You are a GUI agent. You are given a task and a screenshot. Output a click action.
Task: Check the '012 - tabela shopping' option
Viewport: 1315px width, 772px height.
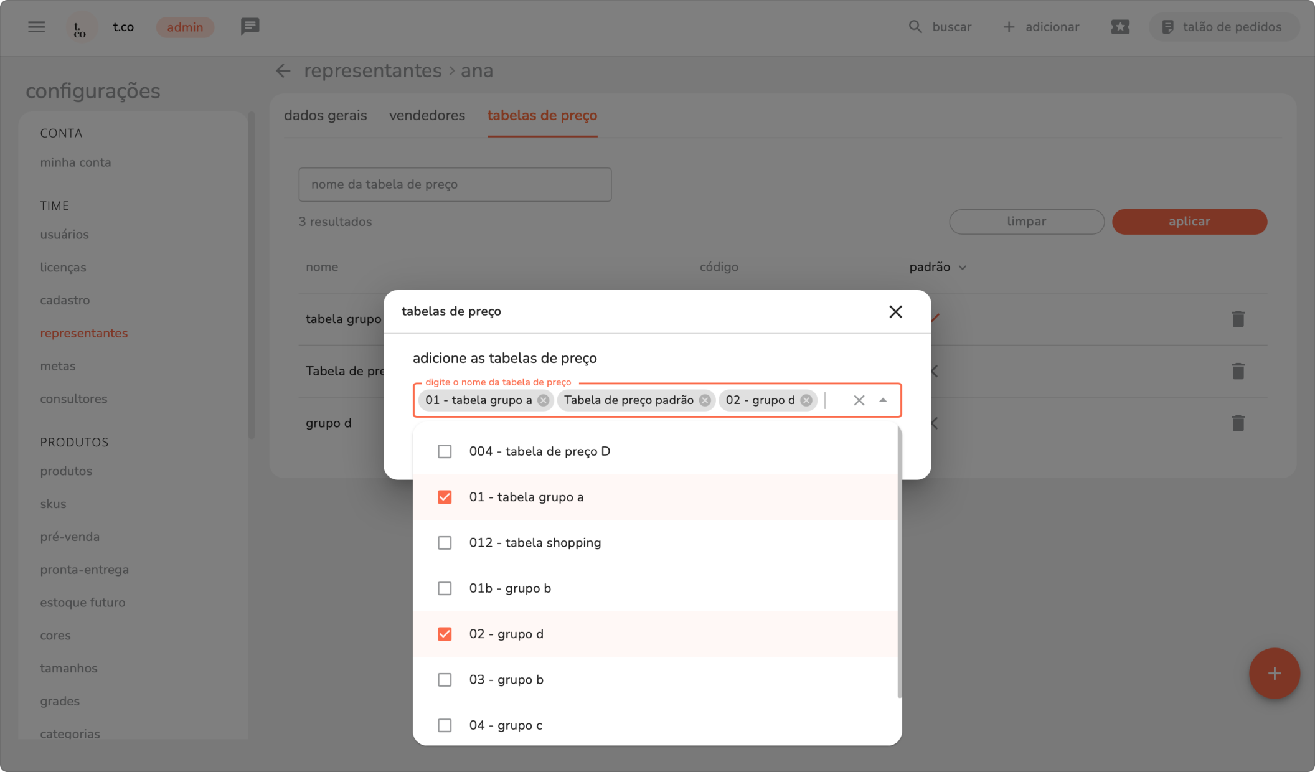(445, 543)
